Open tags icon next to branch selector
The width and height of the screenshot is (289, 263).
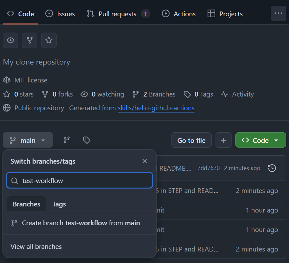[86, 140]
